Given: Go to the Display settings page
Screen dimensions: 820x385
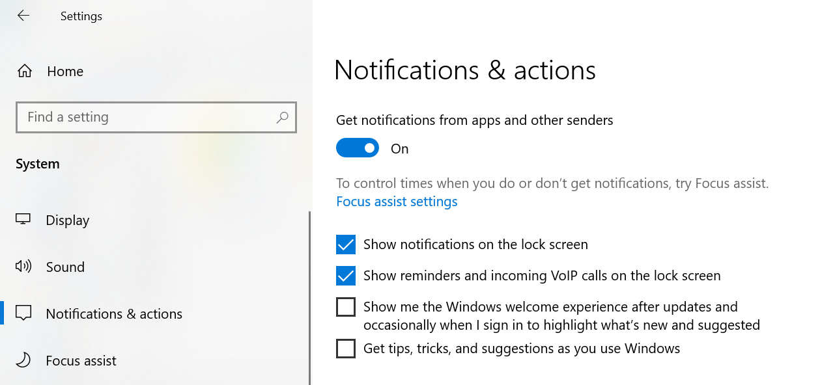Looking at the screenshot, I should coord(67,220).
